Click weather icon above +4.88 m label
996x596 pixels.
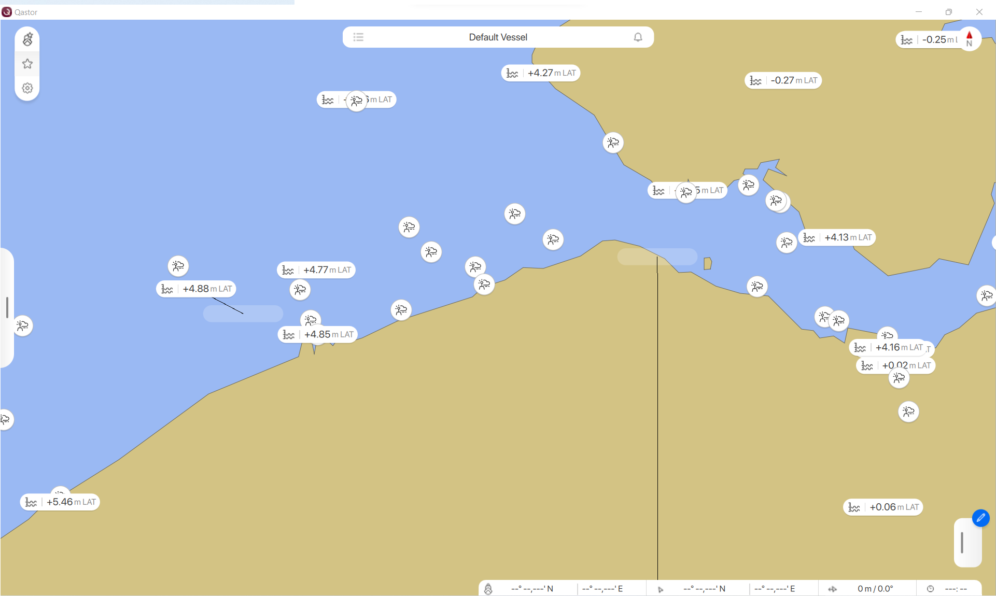[178, 266]
